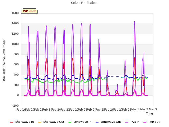The image size is (169, 127).
Task: Click the 1400 y-axis tick label
Action: point(15,24)
